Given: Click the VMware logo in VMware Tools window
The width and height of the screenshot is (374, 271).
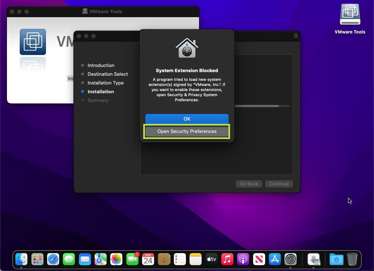Looking at the screenshot, I should (33, 42).
